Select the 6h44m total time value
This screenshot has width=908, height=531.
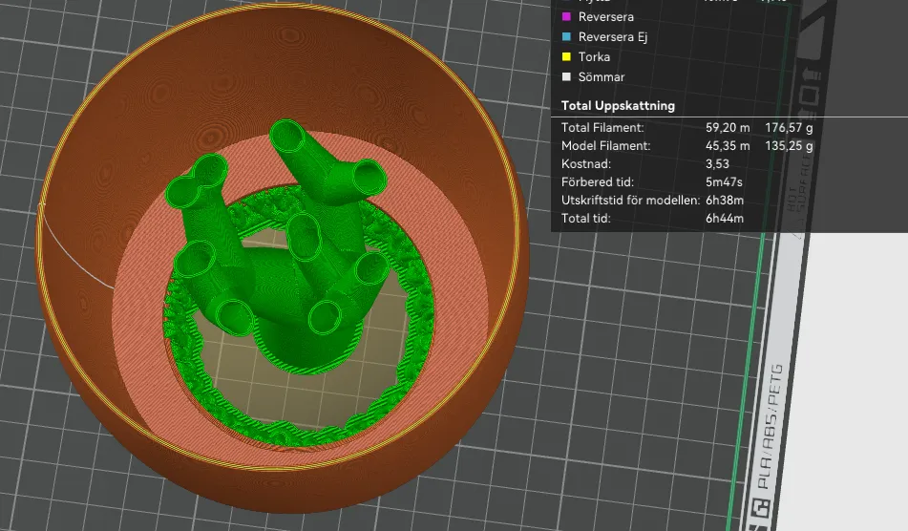(x=725, y=219)
